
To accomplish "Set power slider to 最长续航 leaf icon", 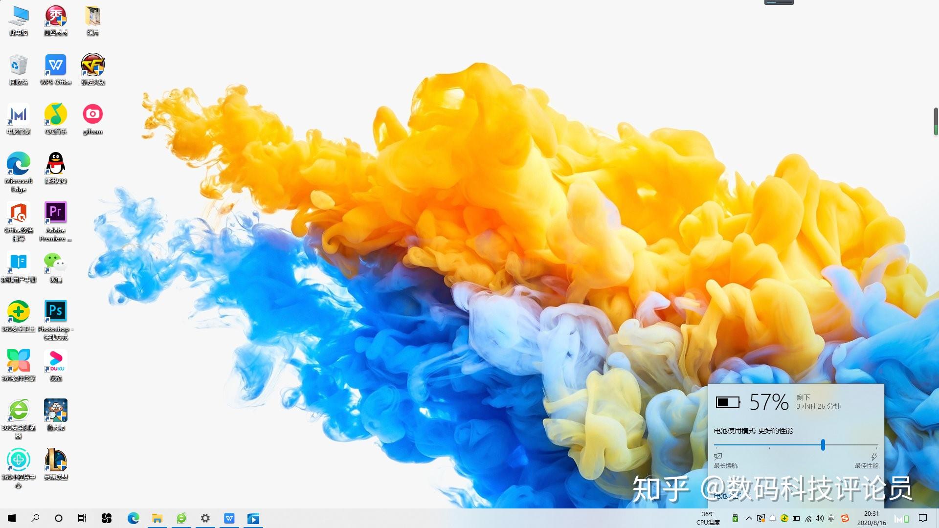I will (718, 456).
